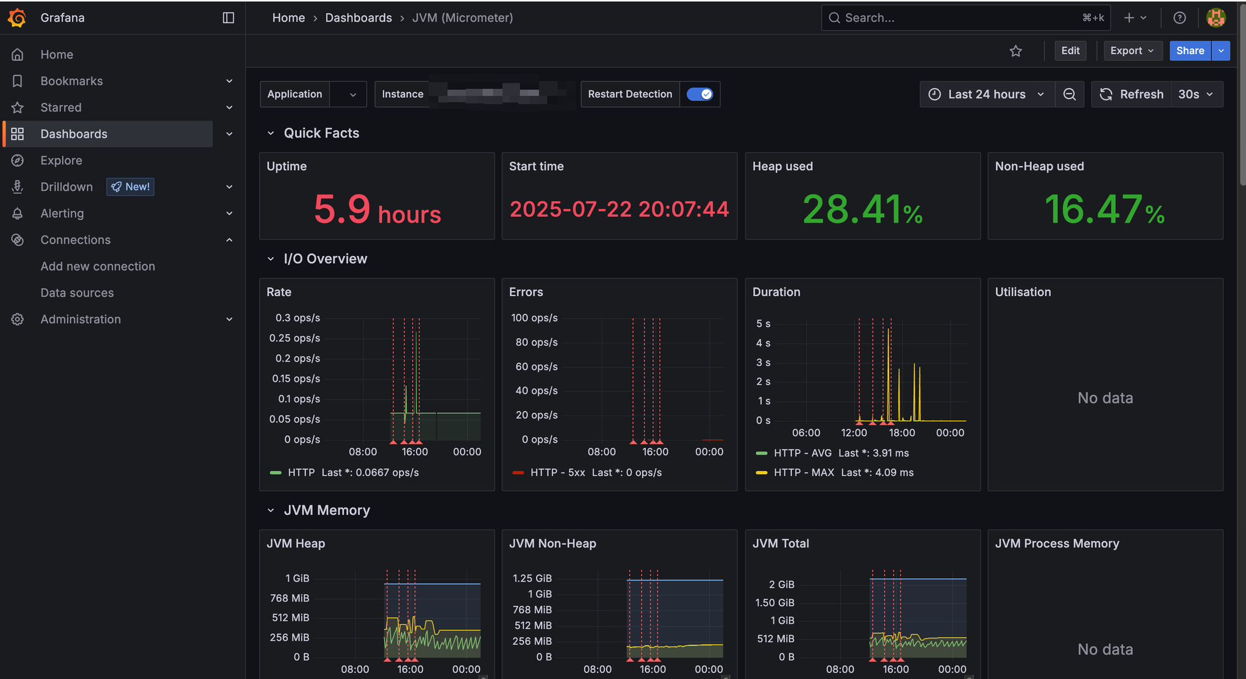Click the page vertical scrollbar

pyautogui.click(x=1242, y=94)
